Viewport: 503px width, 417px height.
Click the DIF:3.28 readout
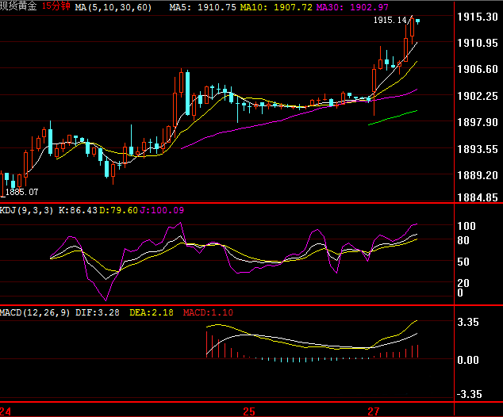[x=98, y=312]
